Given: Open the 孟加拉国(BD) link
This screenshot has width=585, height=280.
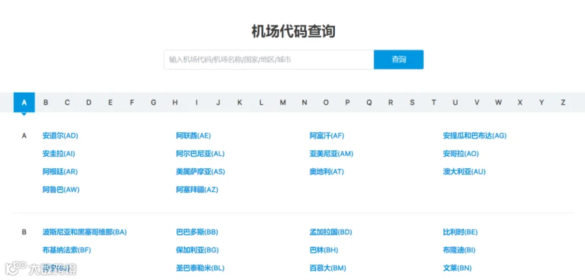Looking at the screenshot, I should 331,233.
